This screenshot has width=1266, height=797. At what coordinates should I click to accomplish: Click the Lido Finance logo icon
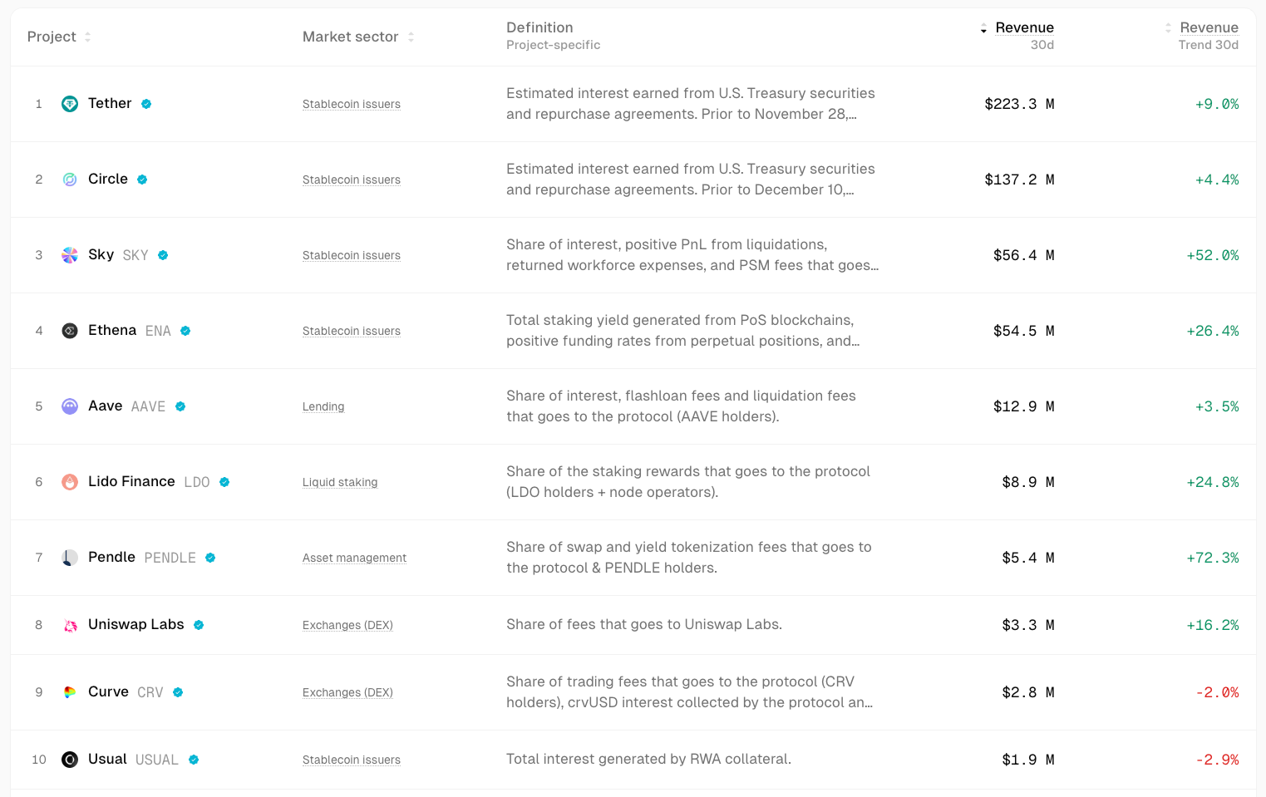[x=70, y=482]
